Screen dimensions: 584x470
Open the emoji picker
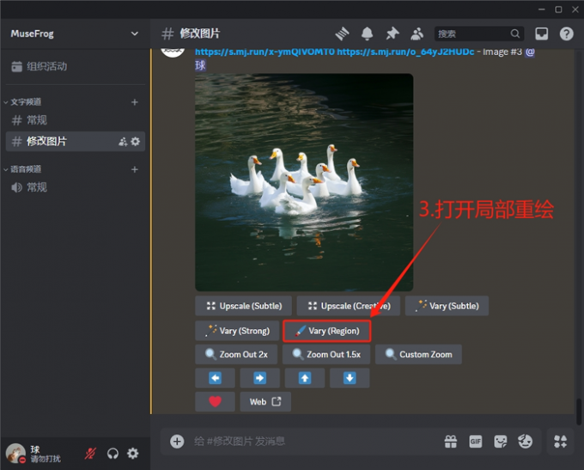525,442
